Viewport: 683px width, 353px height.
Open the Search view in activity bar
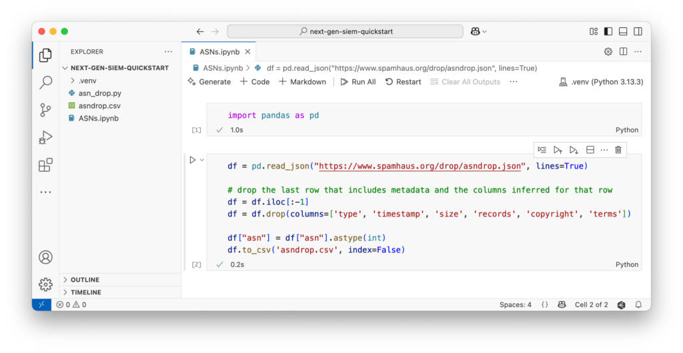pos(45,83)
